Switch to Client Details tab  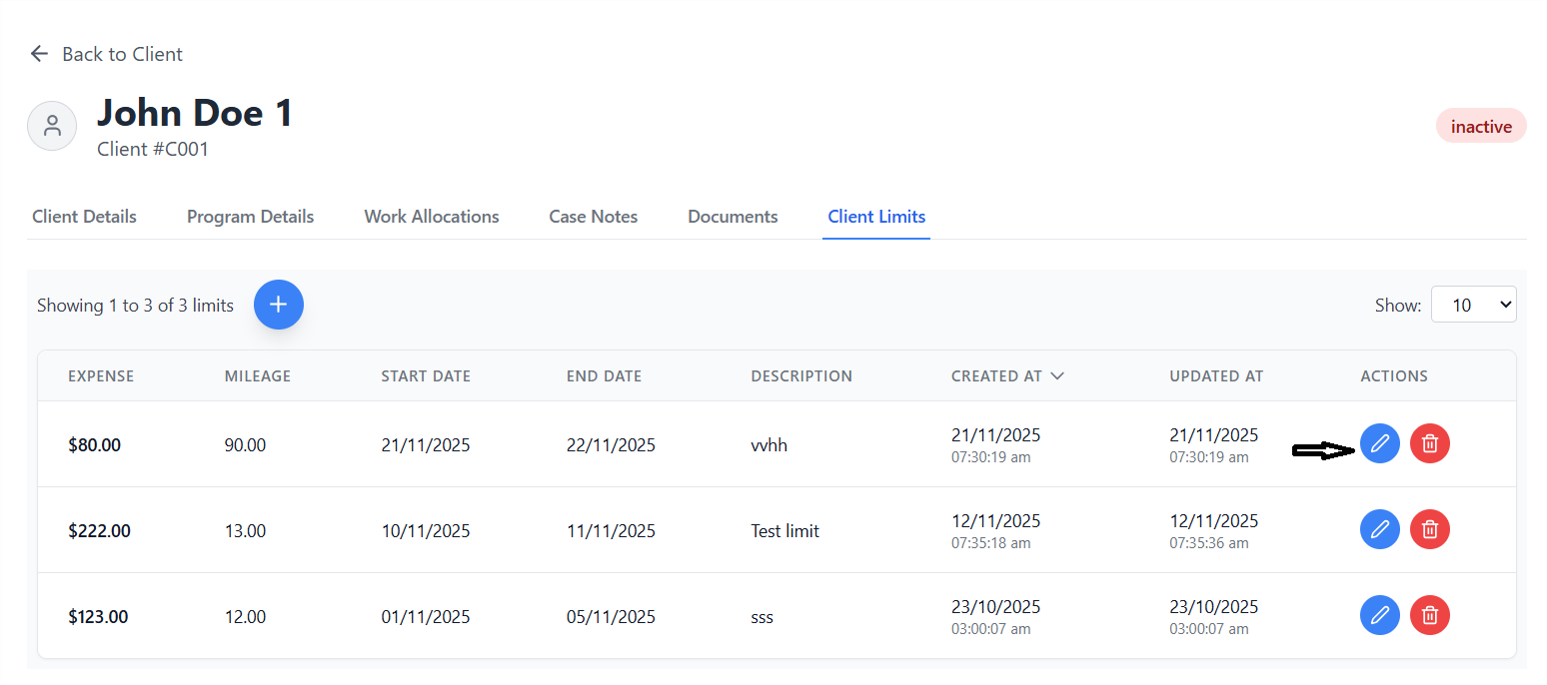tap(84, 217)
